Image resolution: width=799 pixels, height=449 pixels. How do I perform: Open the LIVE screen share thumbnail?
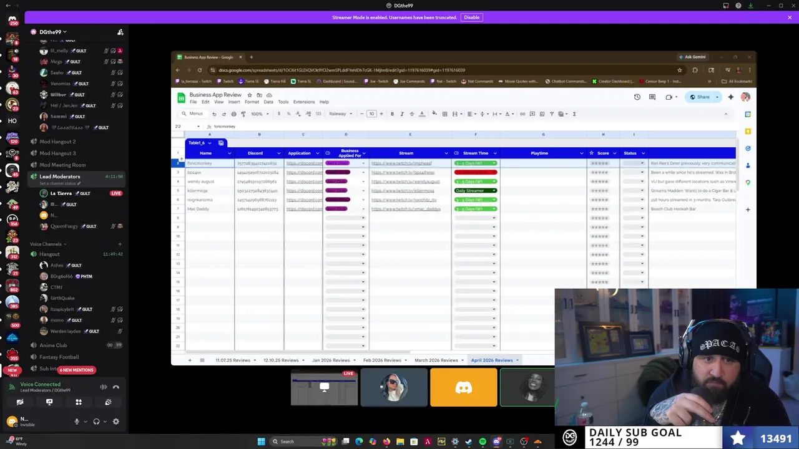coord(324,387)
